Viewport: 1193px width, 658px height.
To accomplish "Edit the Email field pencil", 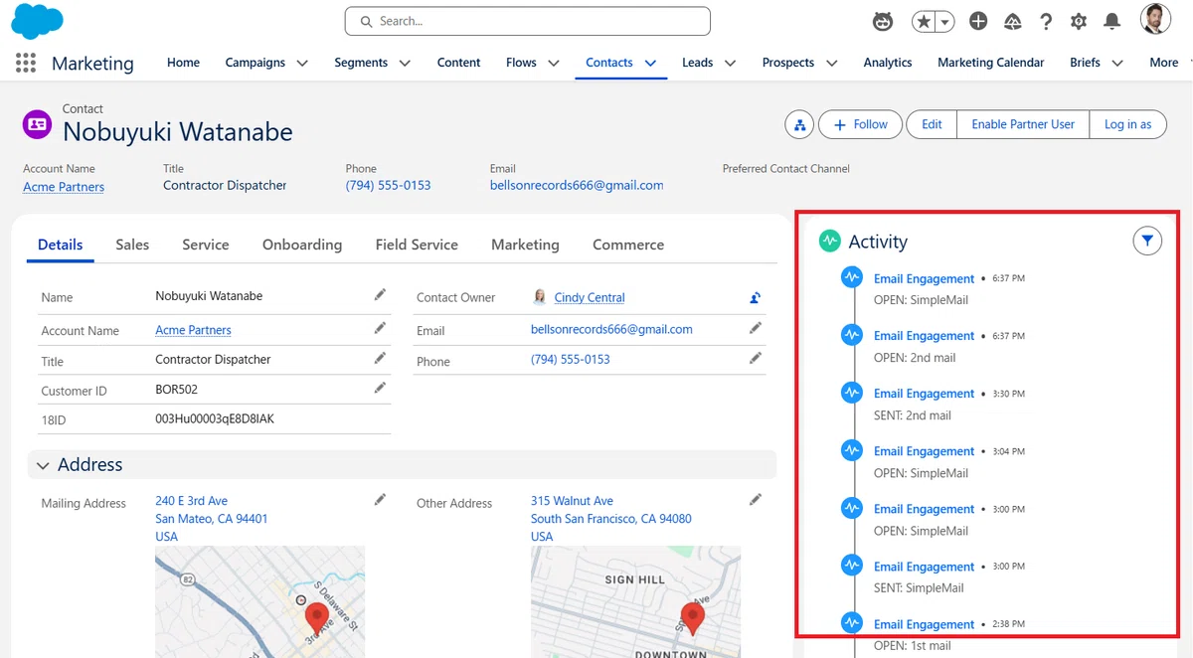I will (x=756, y=328).
